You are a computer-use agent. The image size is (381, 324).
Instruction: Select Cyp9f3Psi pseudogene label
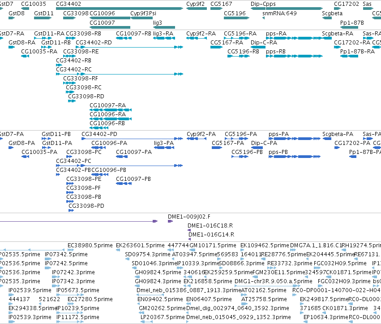[143, 13]
